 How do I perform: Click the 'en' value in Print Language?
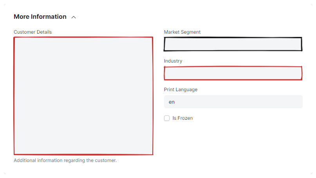pyautogui.click(x=172, y=102)
